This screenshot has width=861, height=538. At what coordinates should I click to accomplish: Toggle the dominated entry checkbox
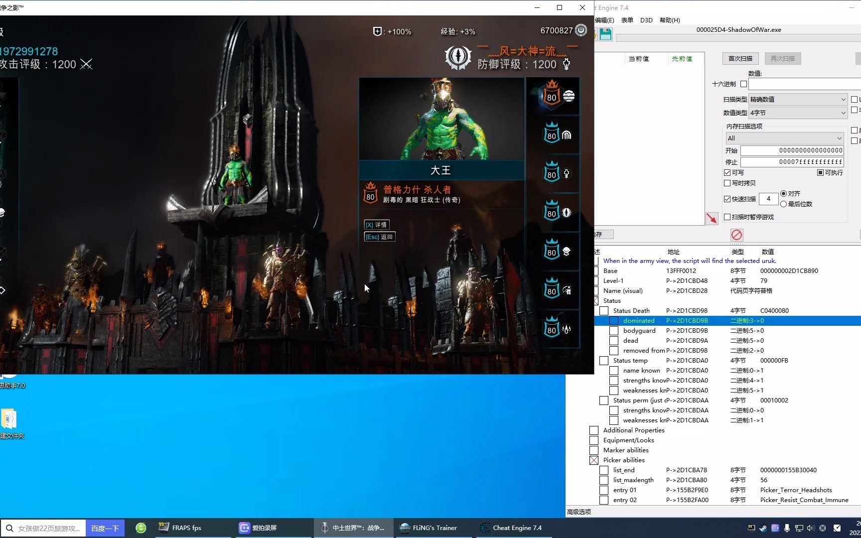pyautogui.click(x=614, y=321)
